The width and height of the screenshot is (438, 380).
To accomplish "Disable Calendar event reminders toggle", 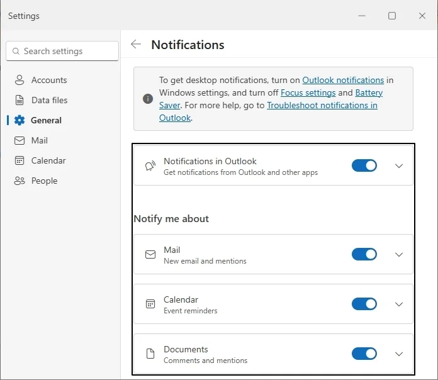I will coord(364,304).
